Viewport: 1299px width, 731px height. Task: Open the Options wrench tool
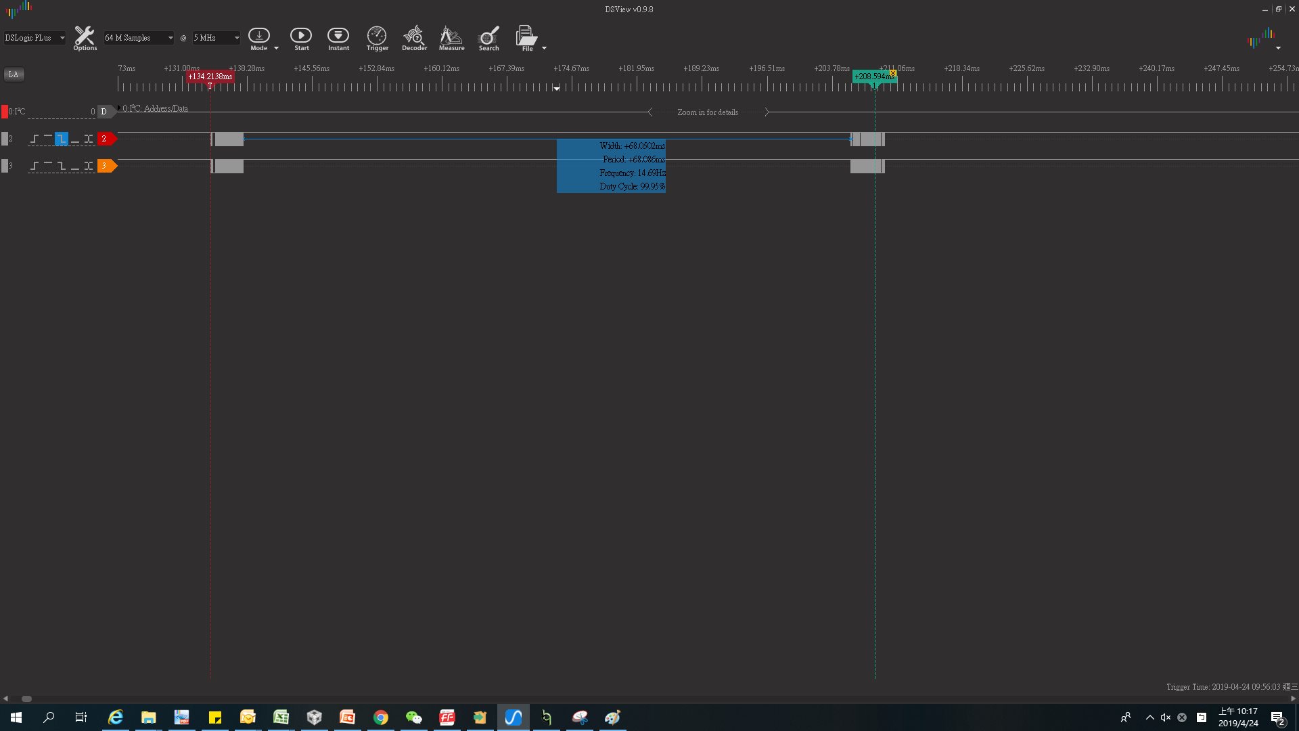point(85,39)
